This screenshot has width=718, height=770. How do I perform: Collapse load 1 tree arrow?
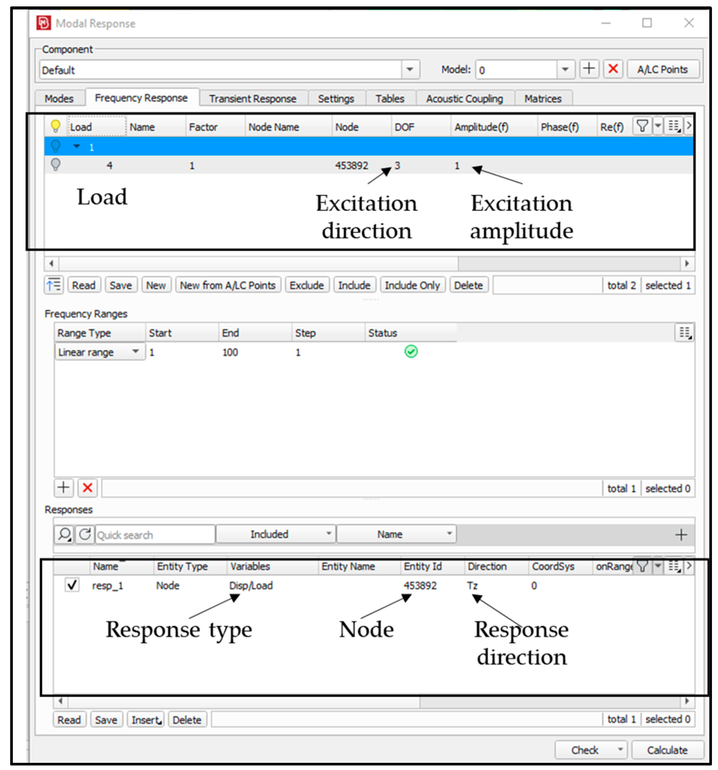(x=76, y=147)
